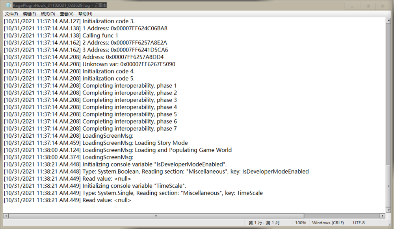Click the horizontal scrollbar thumb
Image resolution: width=394 pixels, height=229 pixels.
pos(156,216)
